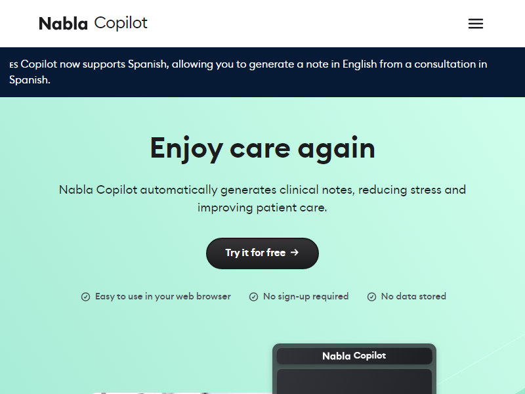Click the Nabla Copilot title in preview widget
This screenshot has width=525, height=394.
354,356
